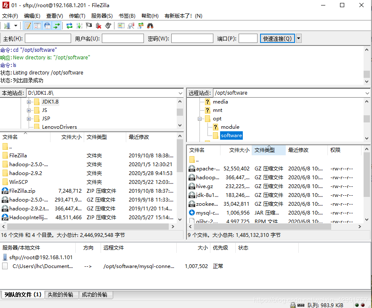
Task: Click the 密码(W) password field
Action: pos(192,38)
